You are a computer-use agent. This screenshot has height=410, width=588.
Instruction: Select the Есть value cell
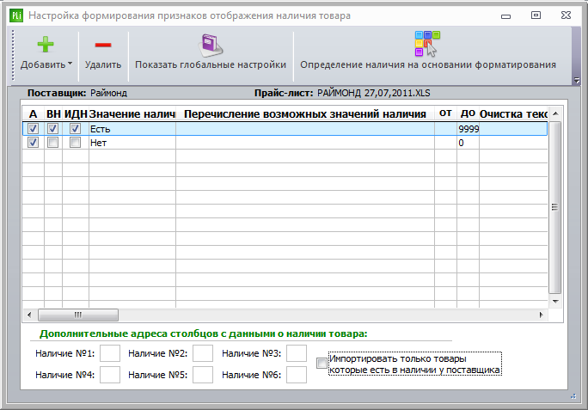point(132,129)
